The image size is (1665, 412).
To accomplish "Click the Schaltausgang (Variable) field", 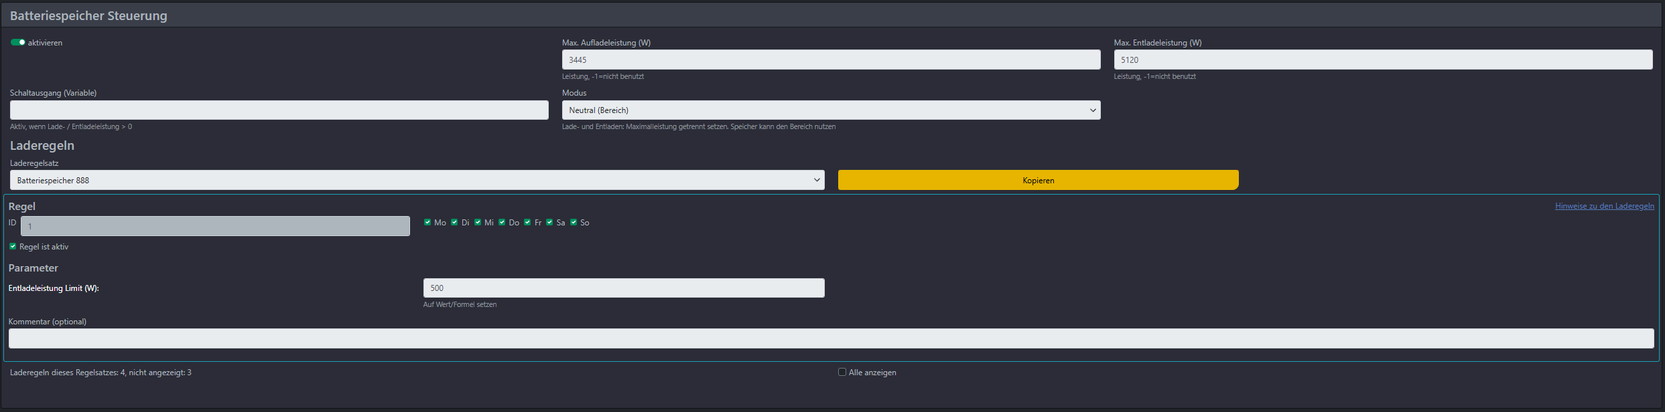I will click(279, 110).
